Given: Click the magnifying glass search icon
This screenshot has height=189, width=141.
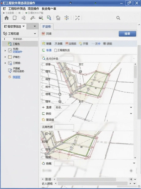Looking at the screenshot, I should click(118, 18).
